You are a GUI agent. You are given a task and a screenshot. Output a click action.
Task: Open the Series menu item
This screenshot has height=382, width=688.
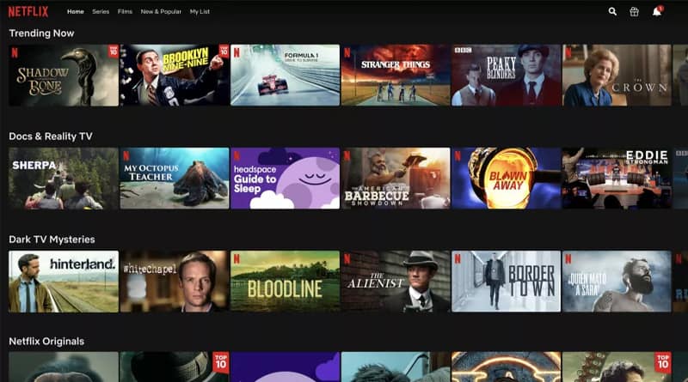tap(101, 12)
